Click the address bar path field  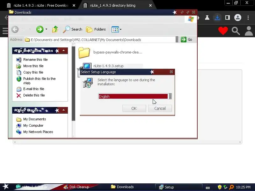(100, 40)
